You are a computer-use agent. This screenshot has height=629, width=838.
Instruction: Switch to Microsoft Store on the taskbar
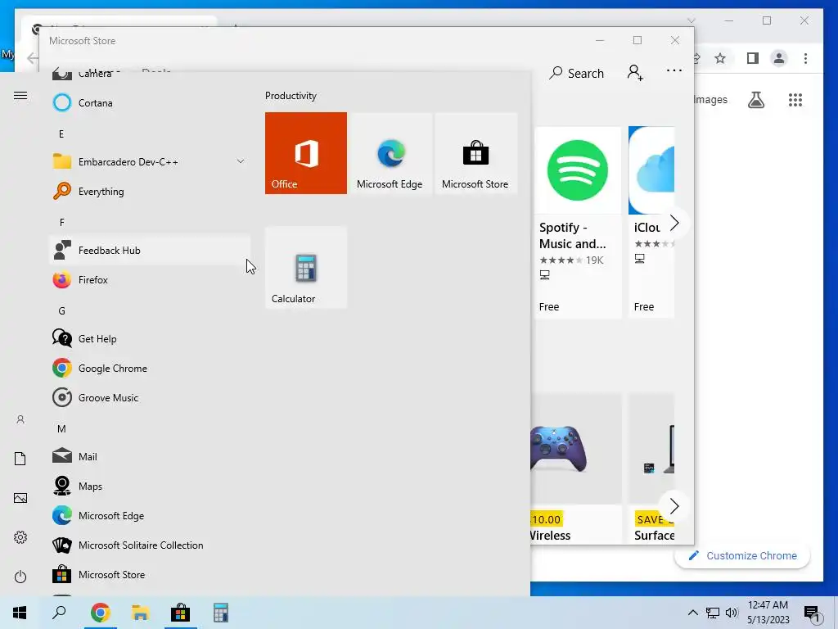tap(181, 613)
